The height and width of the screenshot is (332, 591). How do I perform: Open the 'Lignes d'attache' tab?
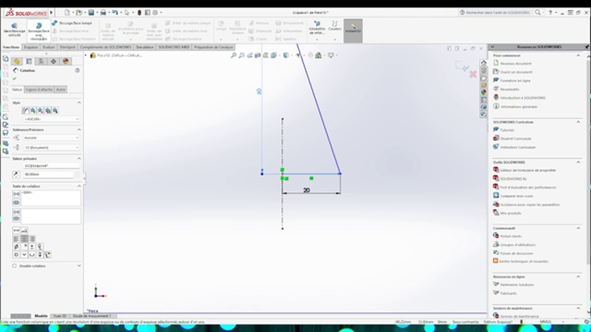[39, 89]
